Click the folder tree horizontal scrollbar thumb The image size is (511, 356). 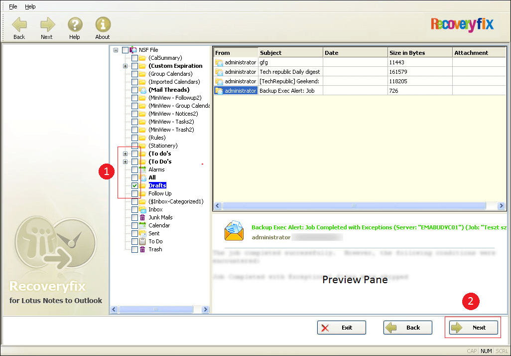click(x=156, y=309)
